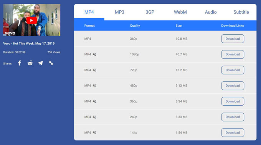Click the Vevo video thumbnail

(31, 20)
